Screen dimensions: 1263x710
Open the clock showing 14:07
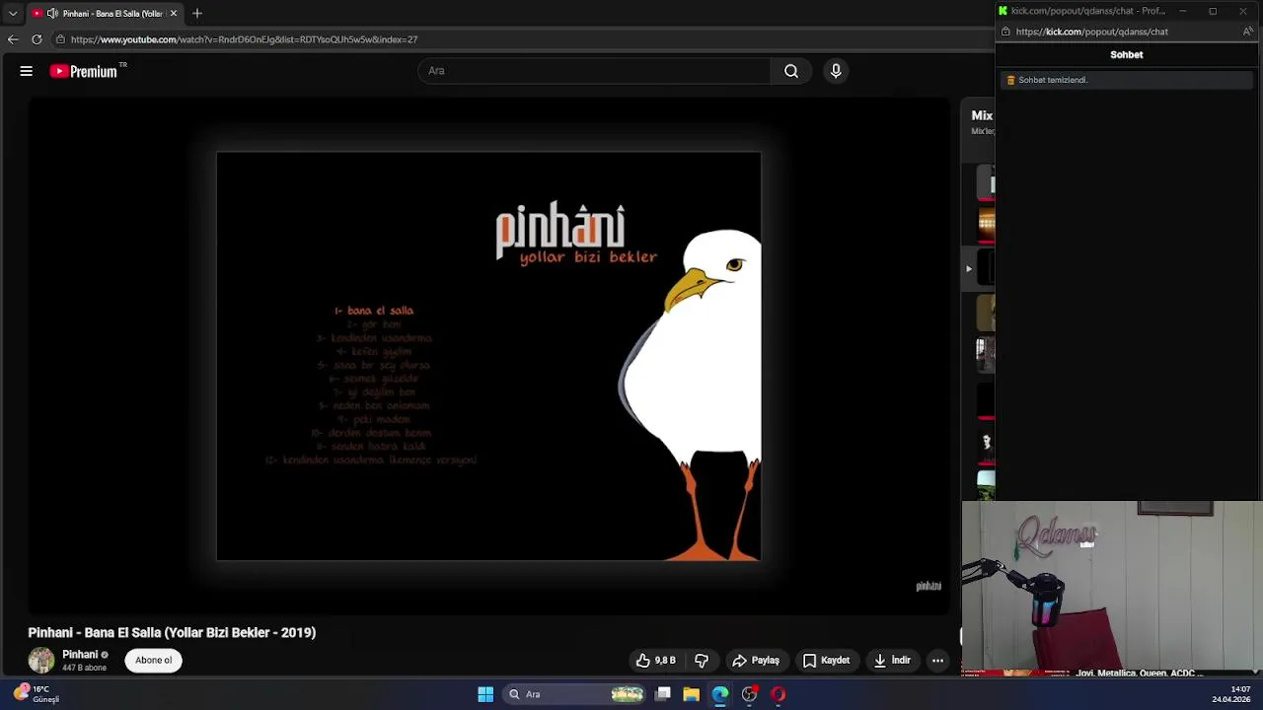1231,694
